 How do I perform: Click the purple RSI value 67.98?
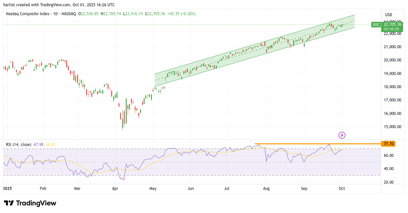39,145
